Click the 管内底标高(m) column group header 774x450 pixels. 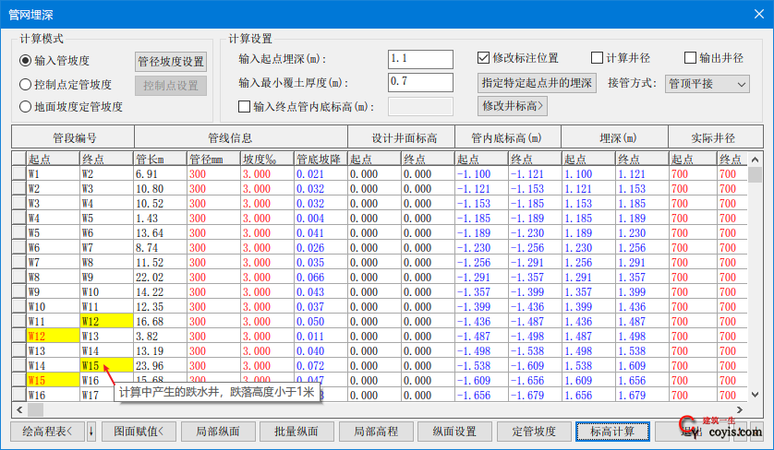508,137
